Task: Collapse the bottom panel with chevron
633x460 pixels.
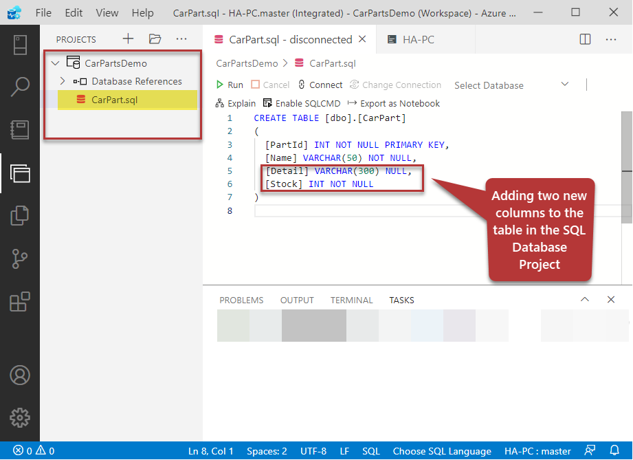Action: [585, 300]
